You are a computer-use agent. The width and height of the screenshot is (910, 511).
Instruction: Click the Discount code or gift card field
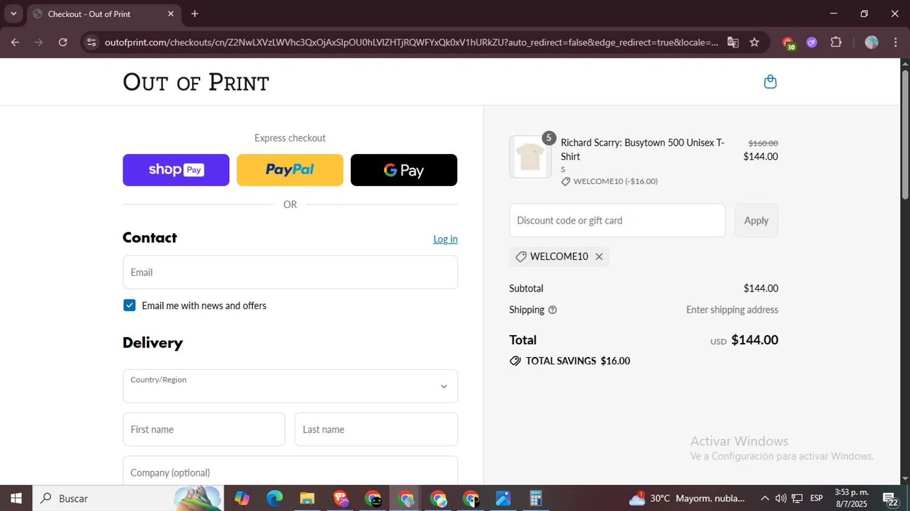coord(617,221)
